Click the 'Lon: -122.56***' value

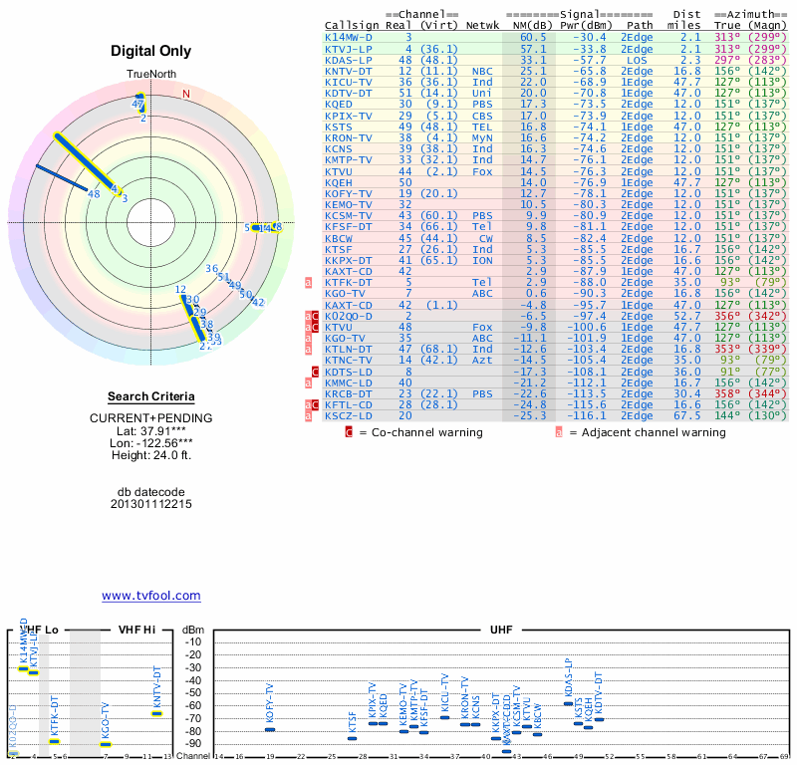[151, 443]
